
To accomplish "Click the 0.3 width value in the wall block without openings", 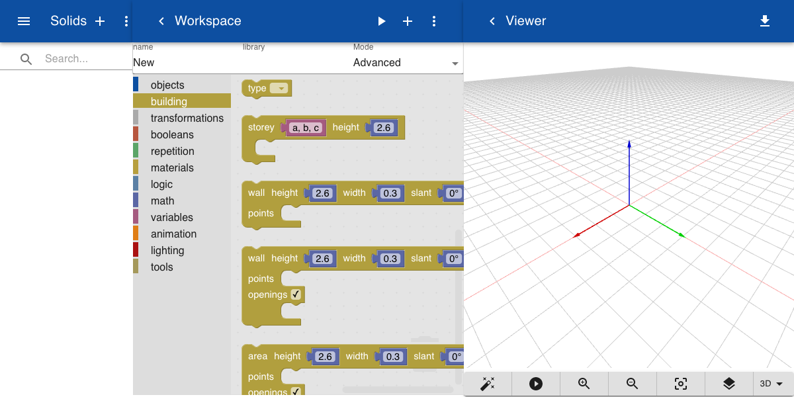I will point(390,193).
